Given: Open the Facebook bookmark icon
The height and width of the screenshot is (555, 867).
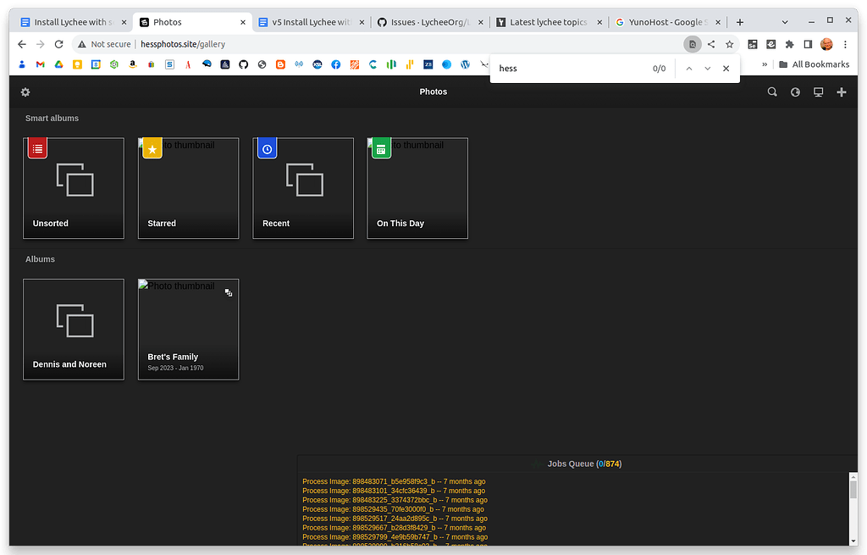Looking at the screenshot, I should click(x=335, y=64).
